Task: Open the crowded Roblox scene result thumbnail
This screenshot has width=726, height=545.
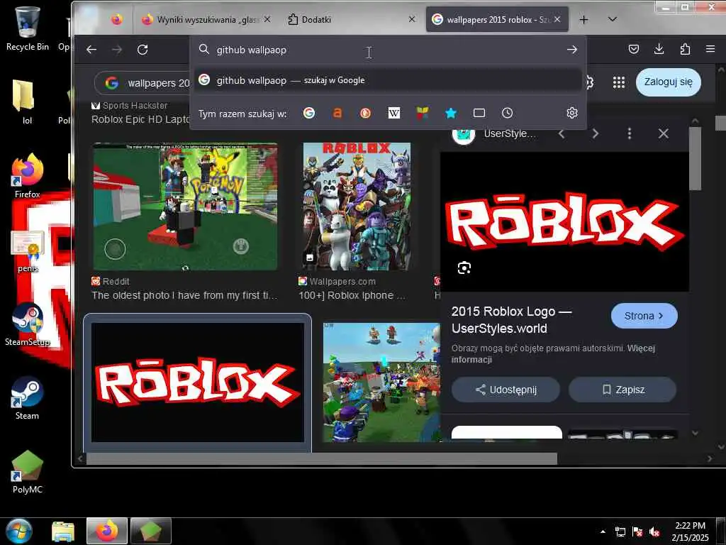Action: click(381, 382)
